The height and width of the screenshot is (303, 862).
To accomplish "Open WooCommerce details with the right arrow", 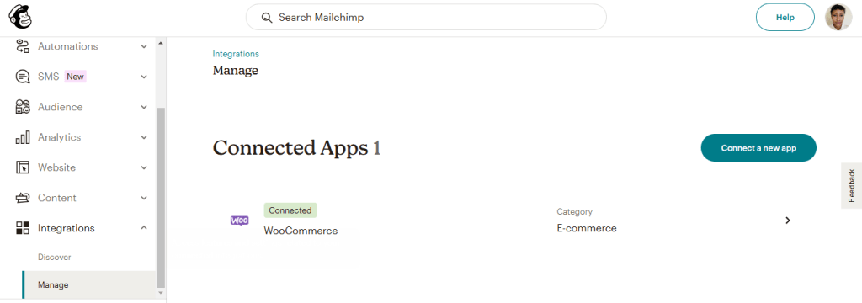I will pyautogui.click(x=788, y=221).
